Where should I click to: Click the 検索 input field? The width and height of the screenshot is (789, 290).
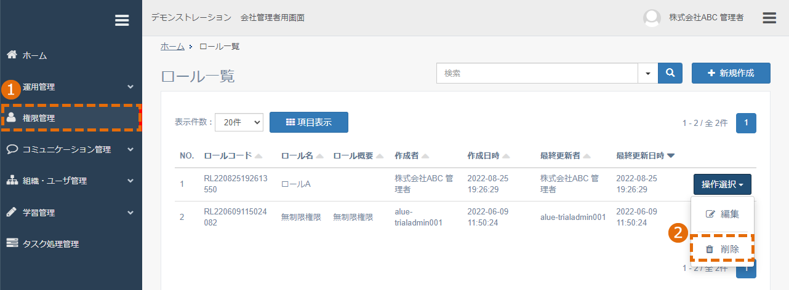[537, 72]
